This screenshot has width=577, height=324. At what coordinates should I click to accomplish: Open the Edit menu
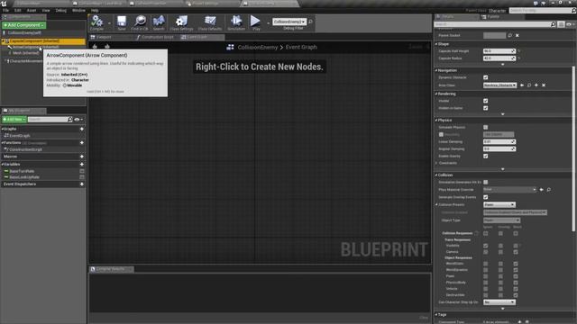(17, 11)
